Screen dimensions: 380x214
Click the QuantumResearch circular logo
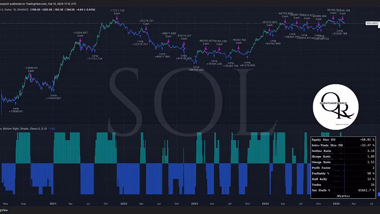[x=336, y=106]
